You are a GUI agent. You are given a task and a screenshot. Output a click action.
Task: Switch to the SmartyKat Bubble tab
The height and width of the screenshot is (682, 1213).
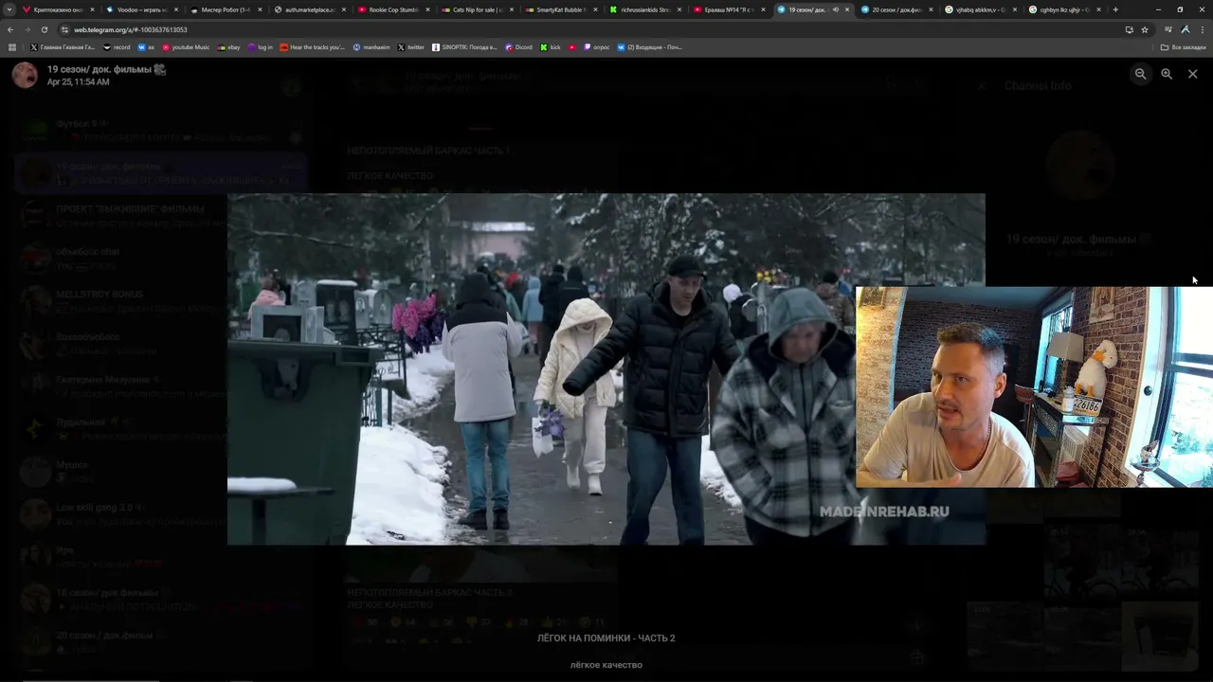pyautogui.click(x=561, y=9)
